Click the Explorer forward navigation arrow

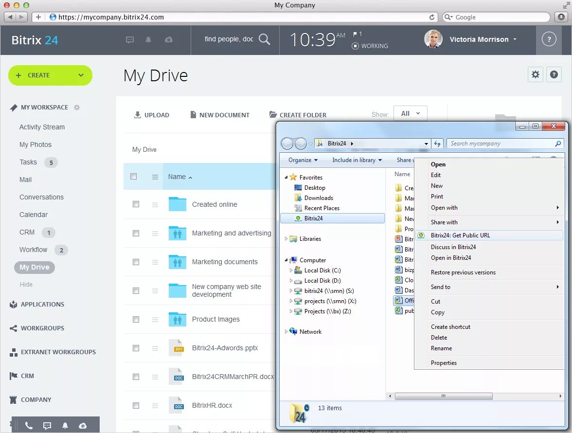click(x=301, y=144)
